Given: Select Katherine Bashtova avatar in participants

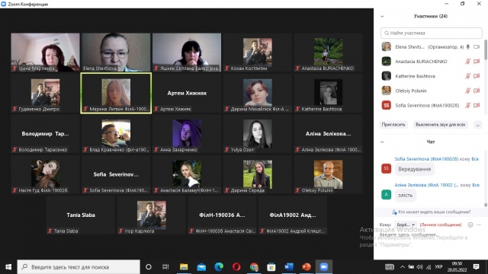Looking at the screenshot, I should (387, 76).
